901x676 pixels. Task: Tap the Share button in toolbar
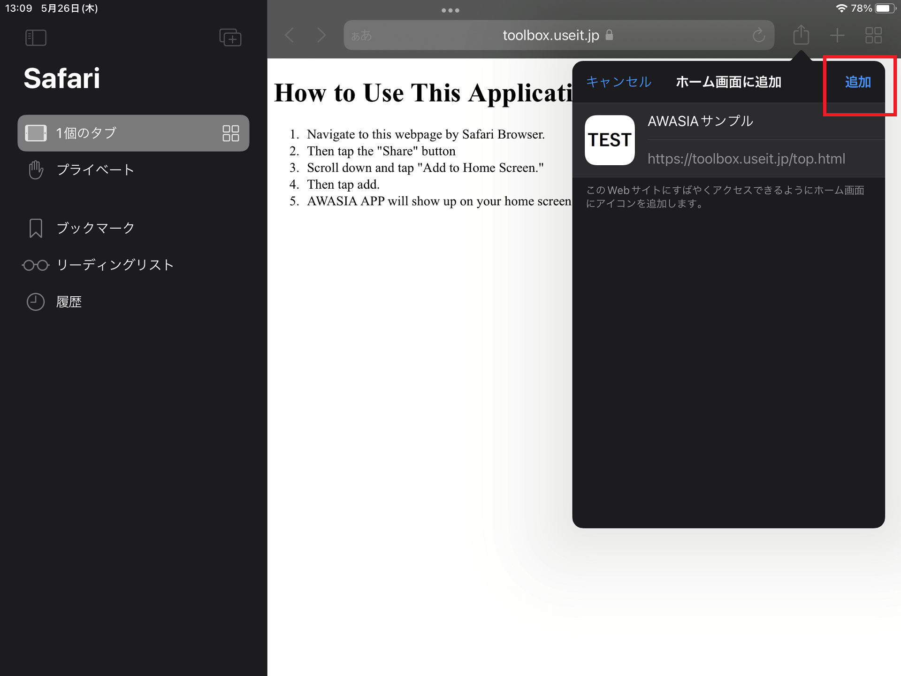pos(801,35)
